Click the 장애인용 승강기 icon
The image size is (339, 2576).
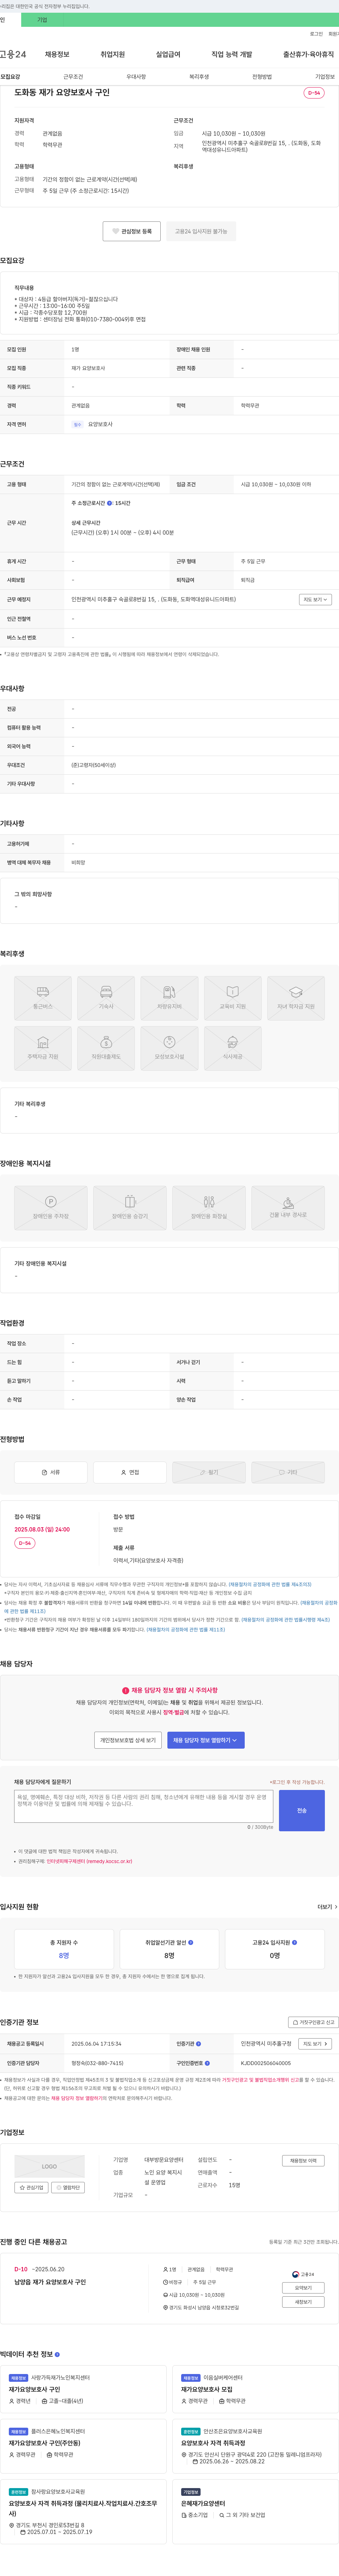[130, 1208]
